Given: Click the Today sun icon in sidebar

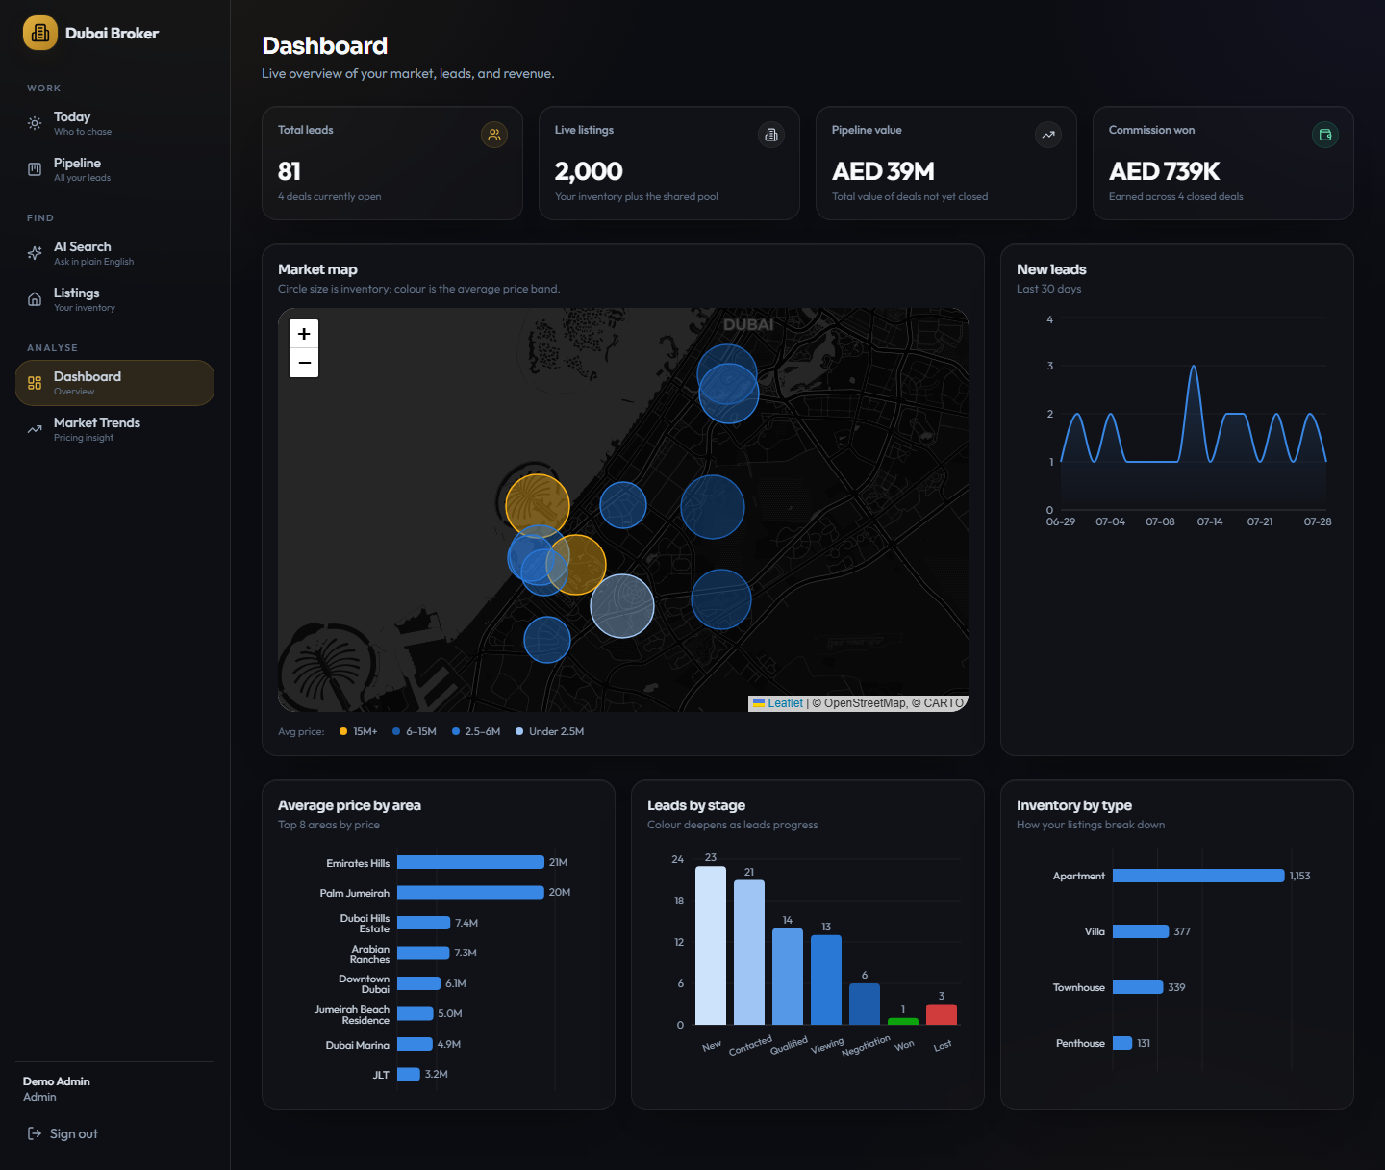Looking at the screenshot, I should [x=35, y=123].
